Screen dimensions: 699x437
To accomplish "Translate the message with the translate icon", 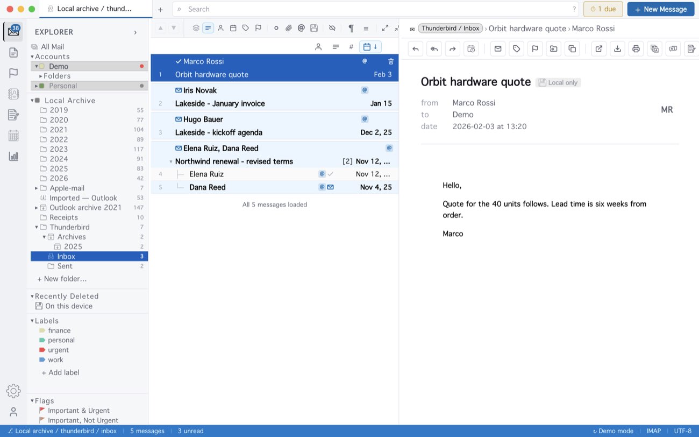I will 654,49.
